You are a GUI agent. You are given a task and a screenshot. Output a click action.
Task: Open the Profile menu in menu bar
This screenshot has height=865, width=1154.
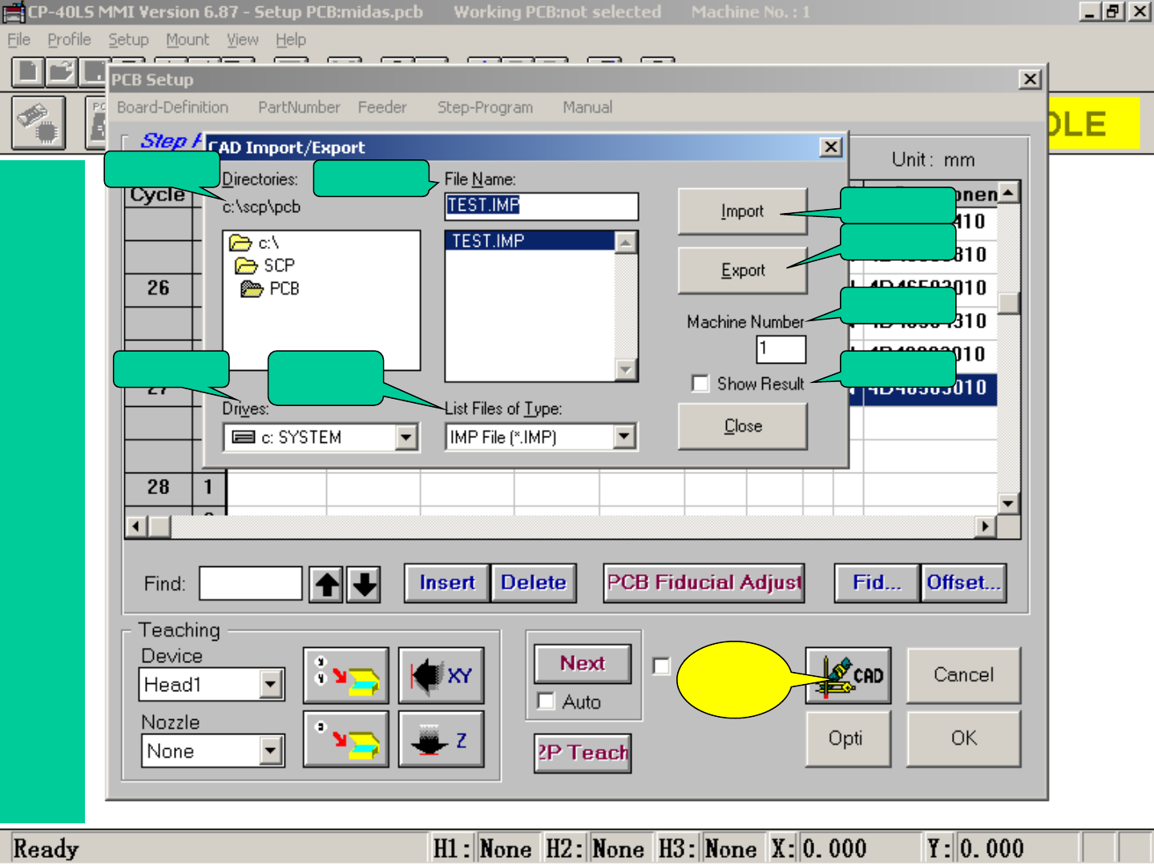(69, 40)
